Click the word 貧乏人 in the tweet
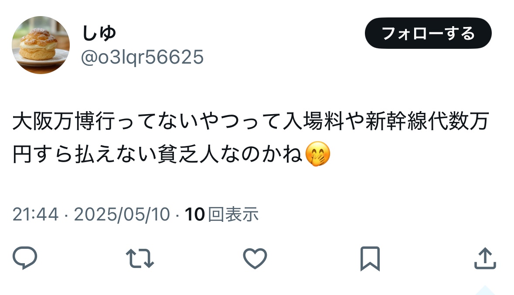The image size is (514, 295). coord(188,154)
